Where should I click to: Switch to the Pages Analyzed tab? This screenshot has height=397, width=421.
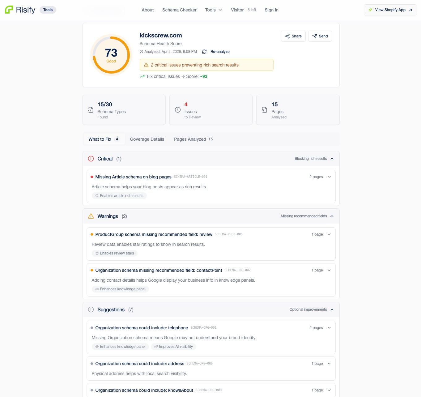click(193, 139)
